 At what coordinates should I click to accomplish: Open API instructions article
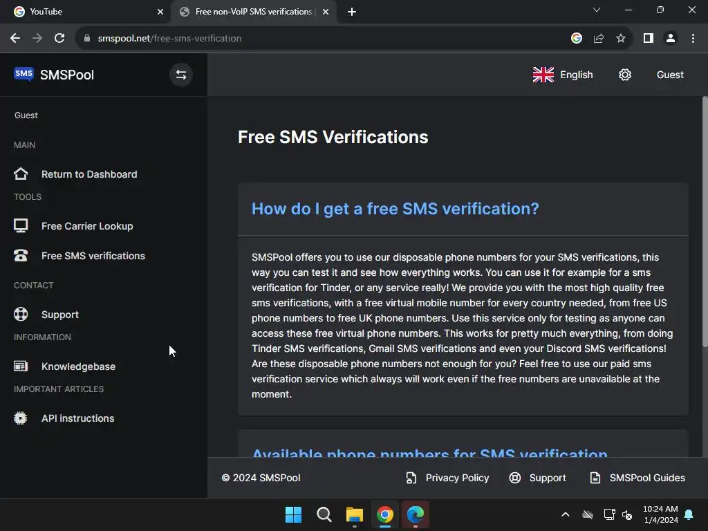(x=77, y=418)
